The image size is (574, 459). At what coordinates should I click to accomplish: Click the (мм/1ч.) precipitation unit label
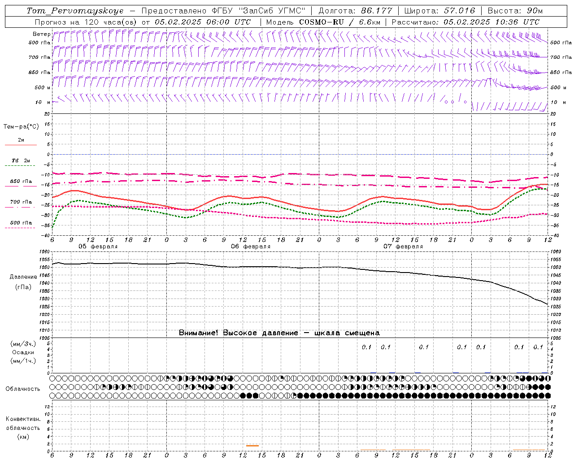[x=23, y=361]
